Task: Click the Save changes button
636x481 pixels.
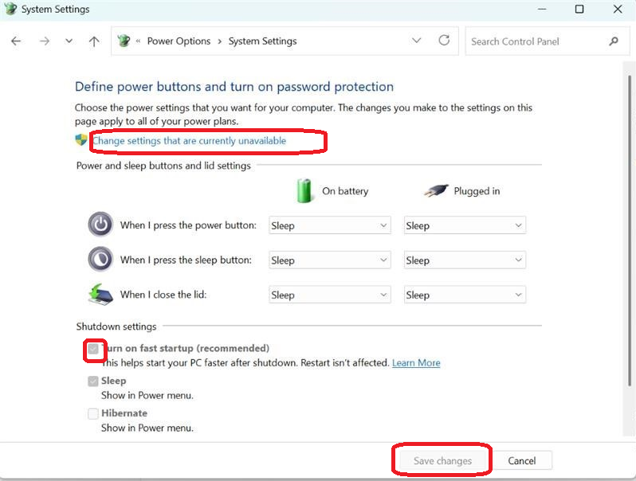Action: 442,461
